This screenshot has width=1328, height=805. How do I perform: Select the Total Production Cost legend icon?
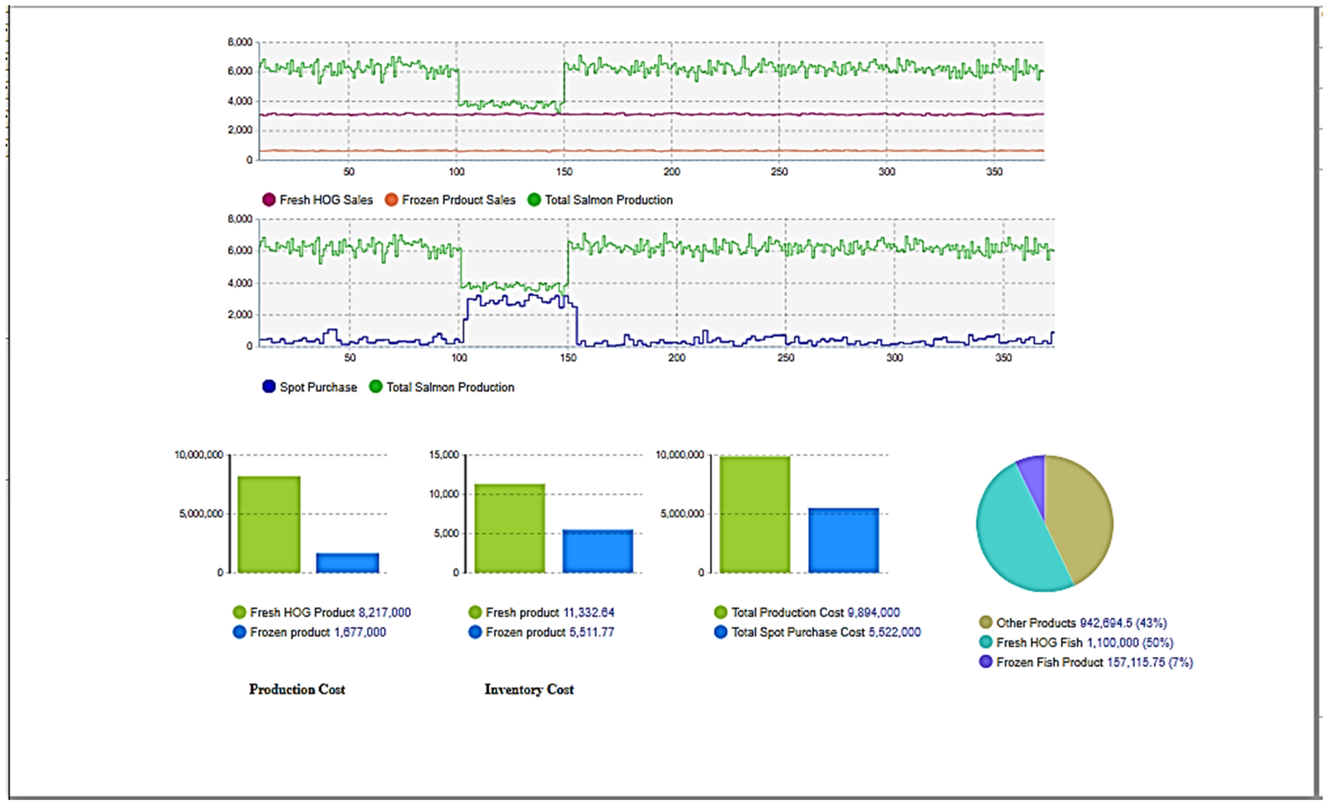(720, 612)
